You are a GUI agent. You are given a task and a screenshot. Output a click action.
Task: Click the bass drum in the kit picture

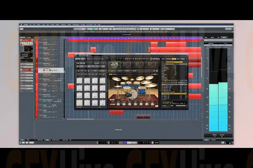(133, 94)
